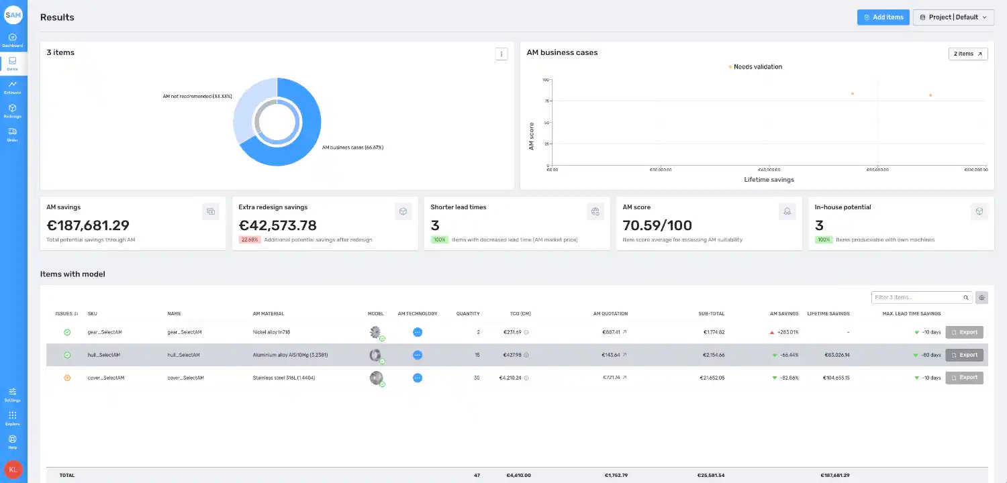
Task: Open the three-dot menu on items chart
Action: (501, 54)
